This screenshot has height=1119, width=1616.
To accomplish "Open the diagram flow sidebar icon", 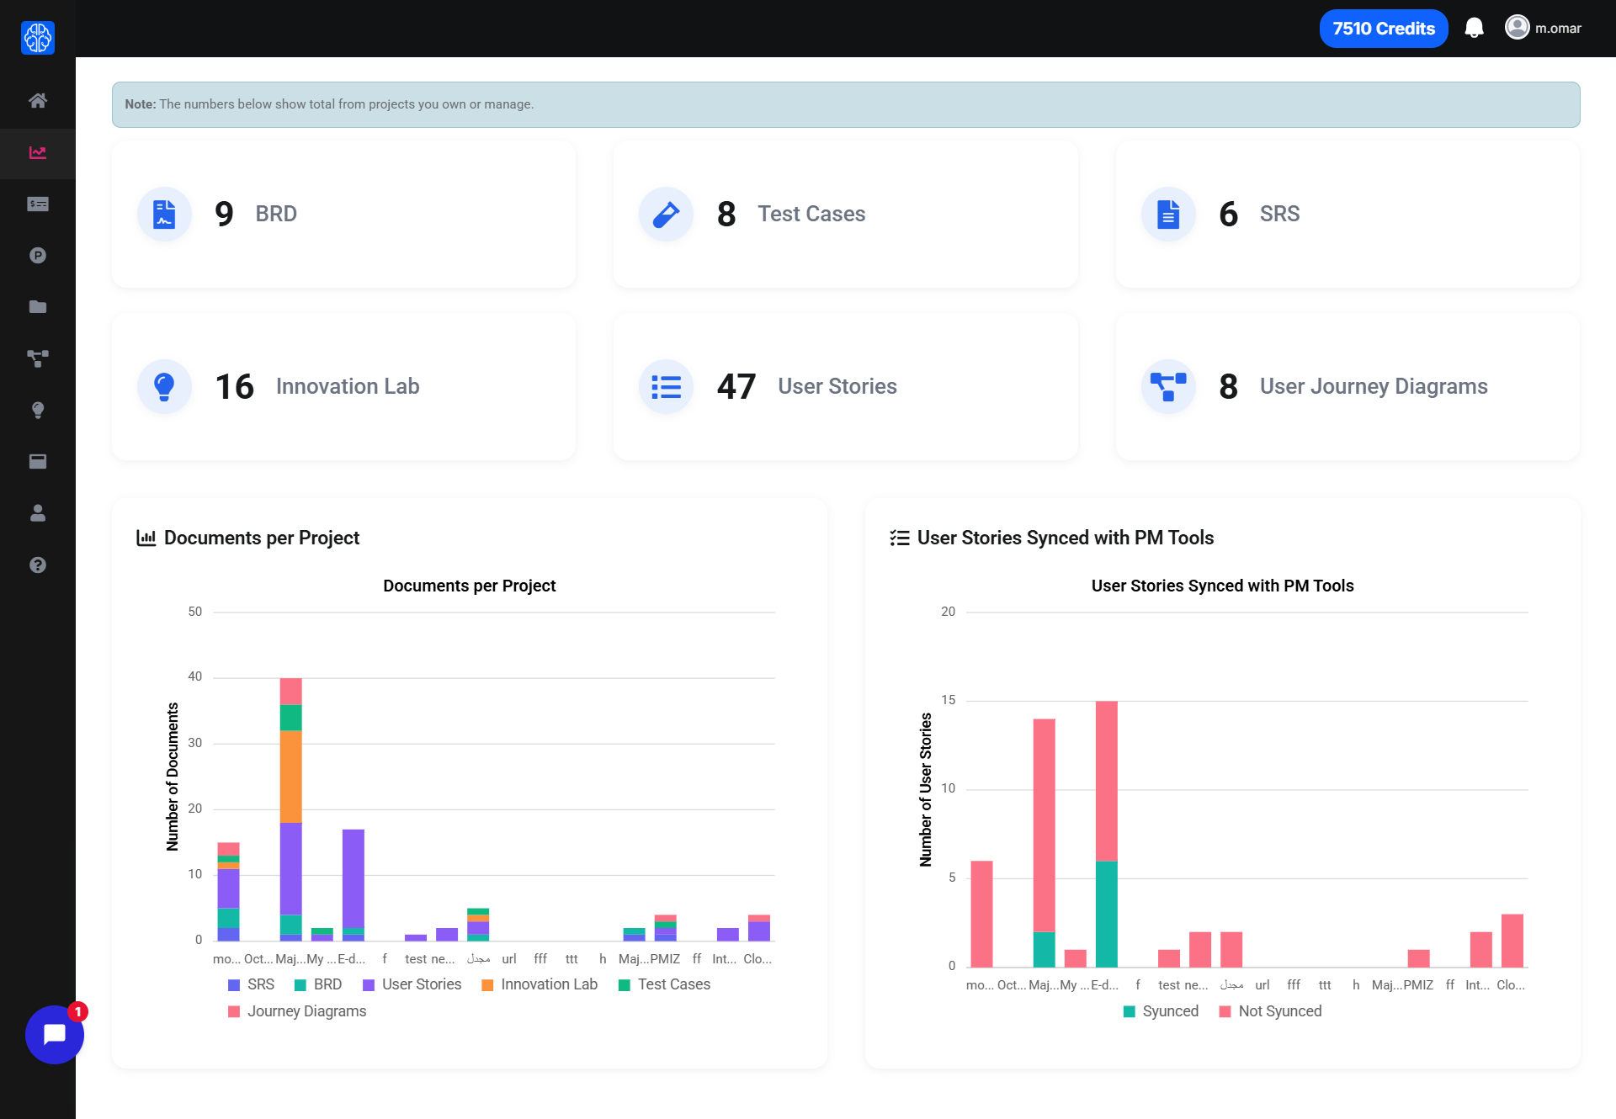I will click(38, 358).
